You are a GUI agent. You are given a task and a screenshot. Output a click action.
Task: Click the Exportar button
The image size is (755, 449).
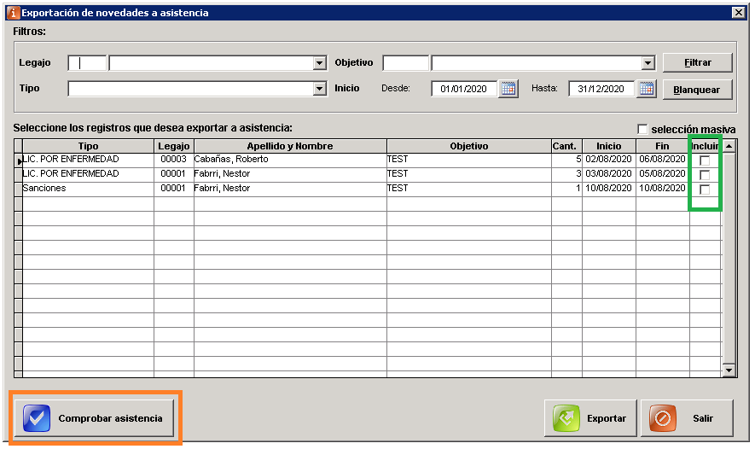click(x=590, y=418)
